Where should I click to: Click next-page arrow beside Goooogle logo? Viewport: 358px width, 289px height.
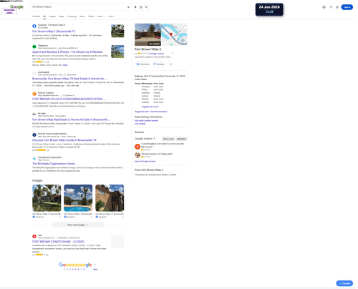[95, 265]
